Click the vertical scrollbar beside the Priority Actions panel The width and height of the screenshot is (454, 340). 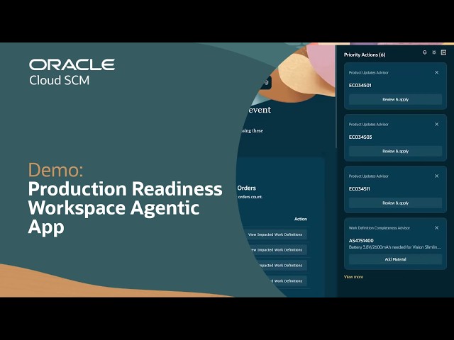coord(336,97)
